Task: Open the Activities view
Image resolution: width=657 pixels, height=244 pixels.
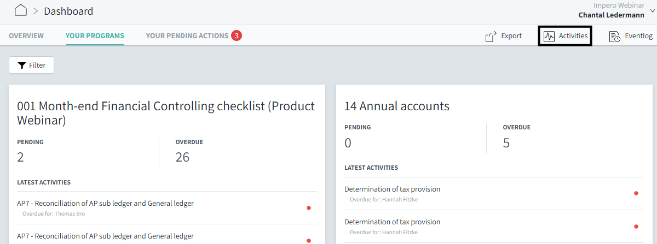Action: click(x=565, y=36)
